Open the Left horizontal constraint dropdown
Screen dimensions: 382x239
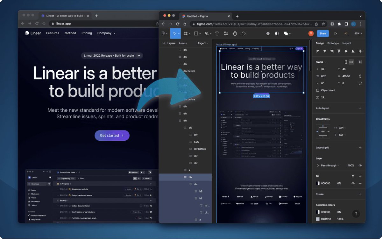point(340,128)
